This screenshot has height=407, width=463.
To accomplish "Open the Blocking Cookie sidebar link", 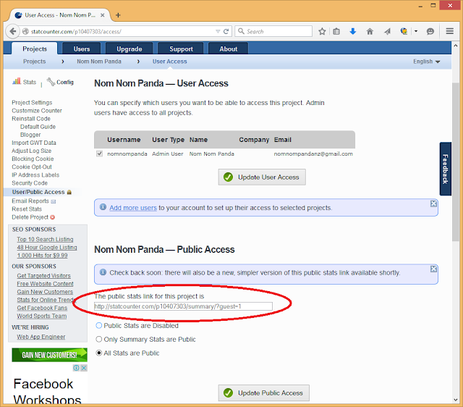I will click(33, 159).
